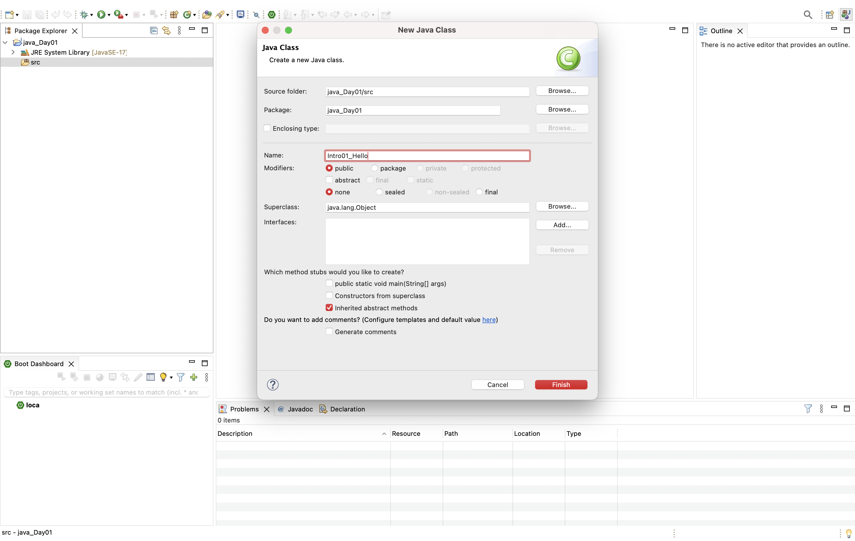Click the red Finish button
The height and width of the screenshot is (541, 855).
point(561,385)
